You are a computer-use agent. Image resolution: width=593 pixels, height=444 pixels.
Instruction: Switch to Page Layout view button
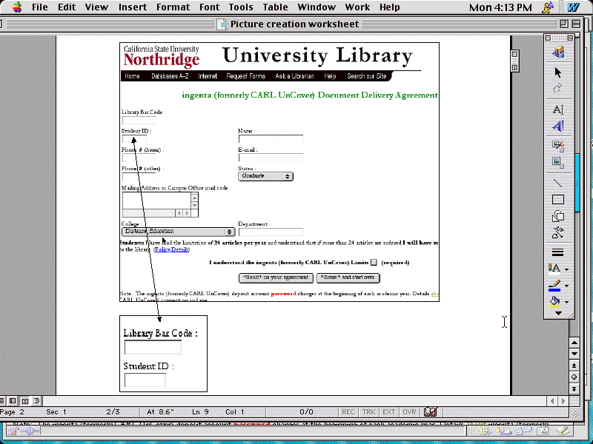click(x=24, y=400)
